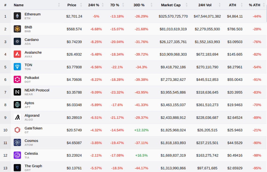This screenshot has height=172, width=267.
Task: Open the Polkadot name link
Action: 32,78
